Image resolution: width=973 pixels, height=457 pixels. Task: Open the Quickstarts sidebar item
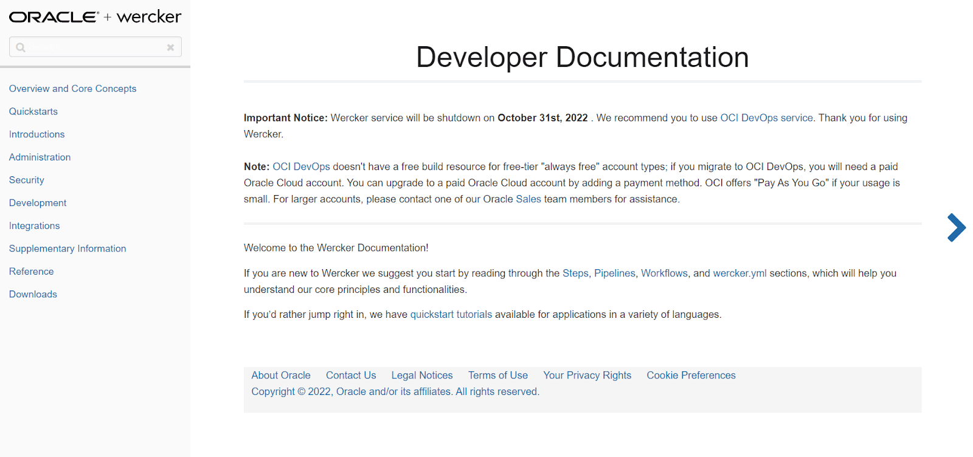[33, 112]
